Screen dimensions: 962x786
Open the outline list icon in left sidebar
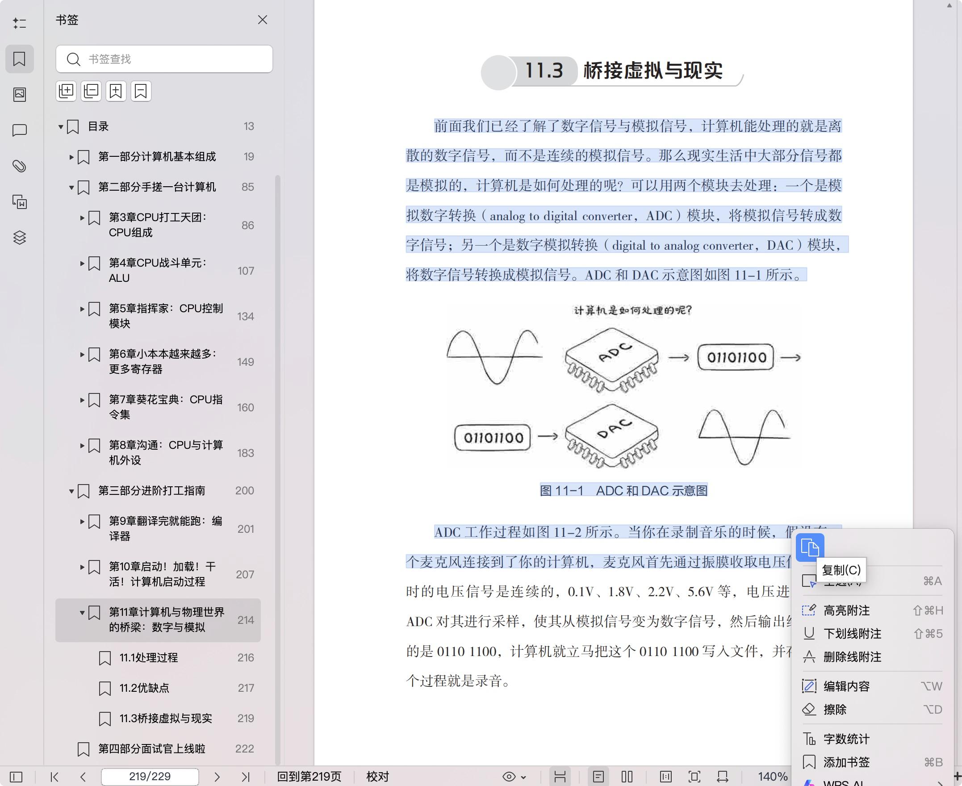[20, 23]
